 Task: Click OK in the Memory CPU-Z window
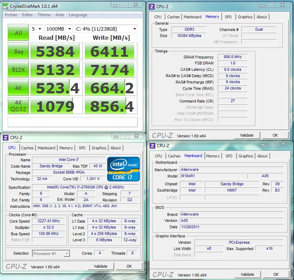tap(275, 135)
